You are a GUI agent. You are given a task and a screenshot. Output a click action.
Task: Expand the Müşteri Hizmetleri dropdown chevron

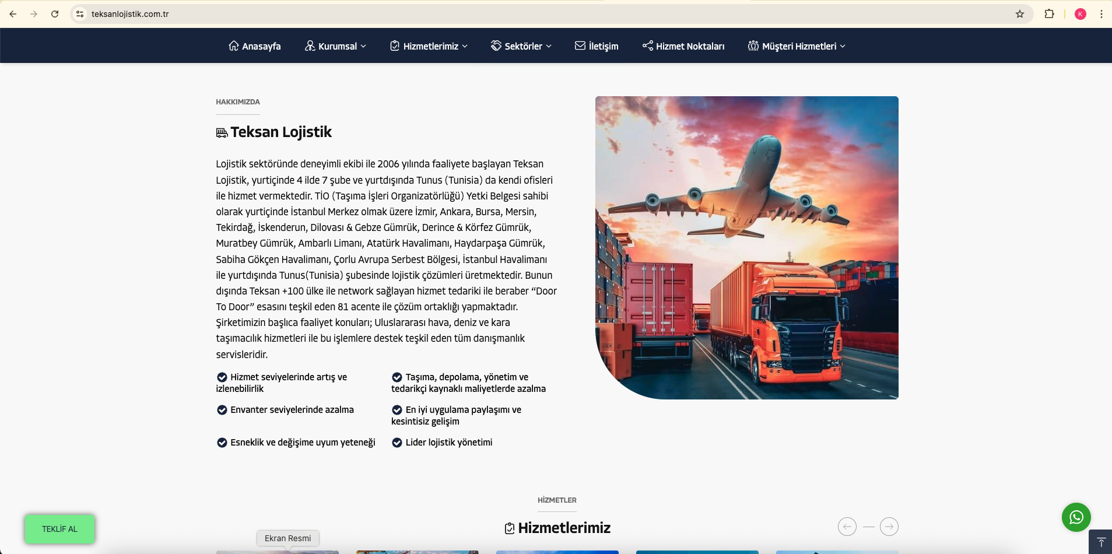[843, 46]
